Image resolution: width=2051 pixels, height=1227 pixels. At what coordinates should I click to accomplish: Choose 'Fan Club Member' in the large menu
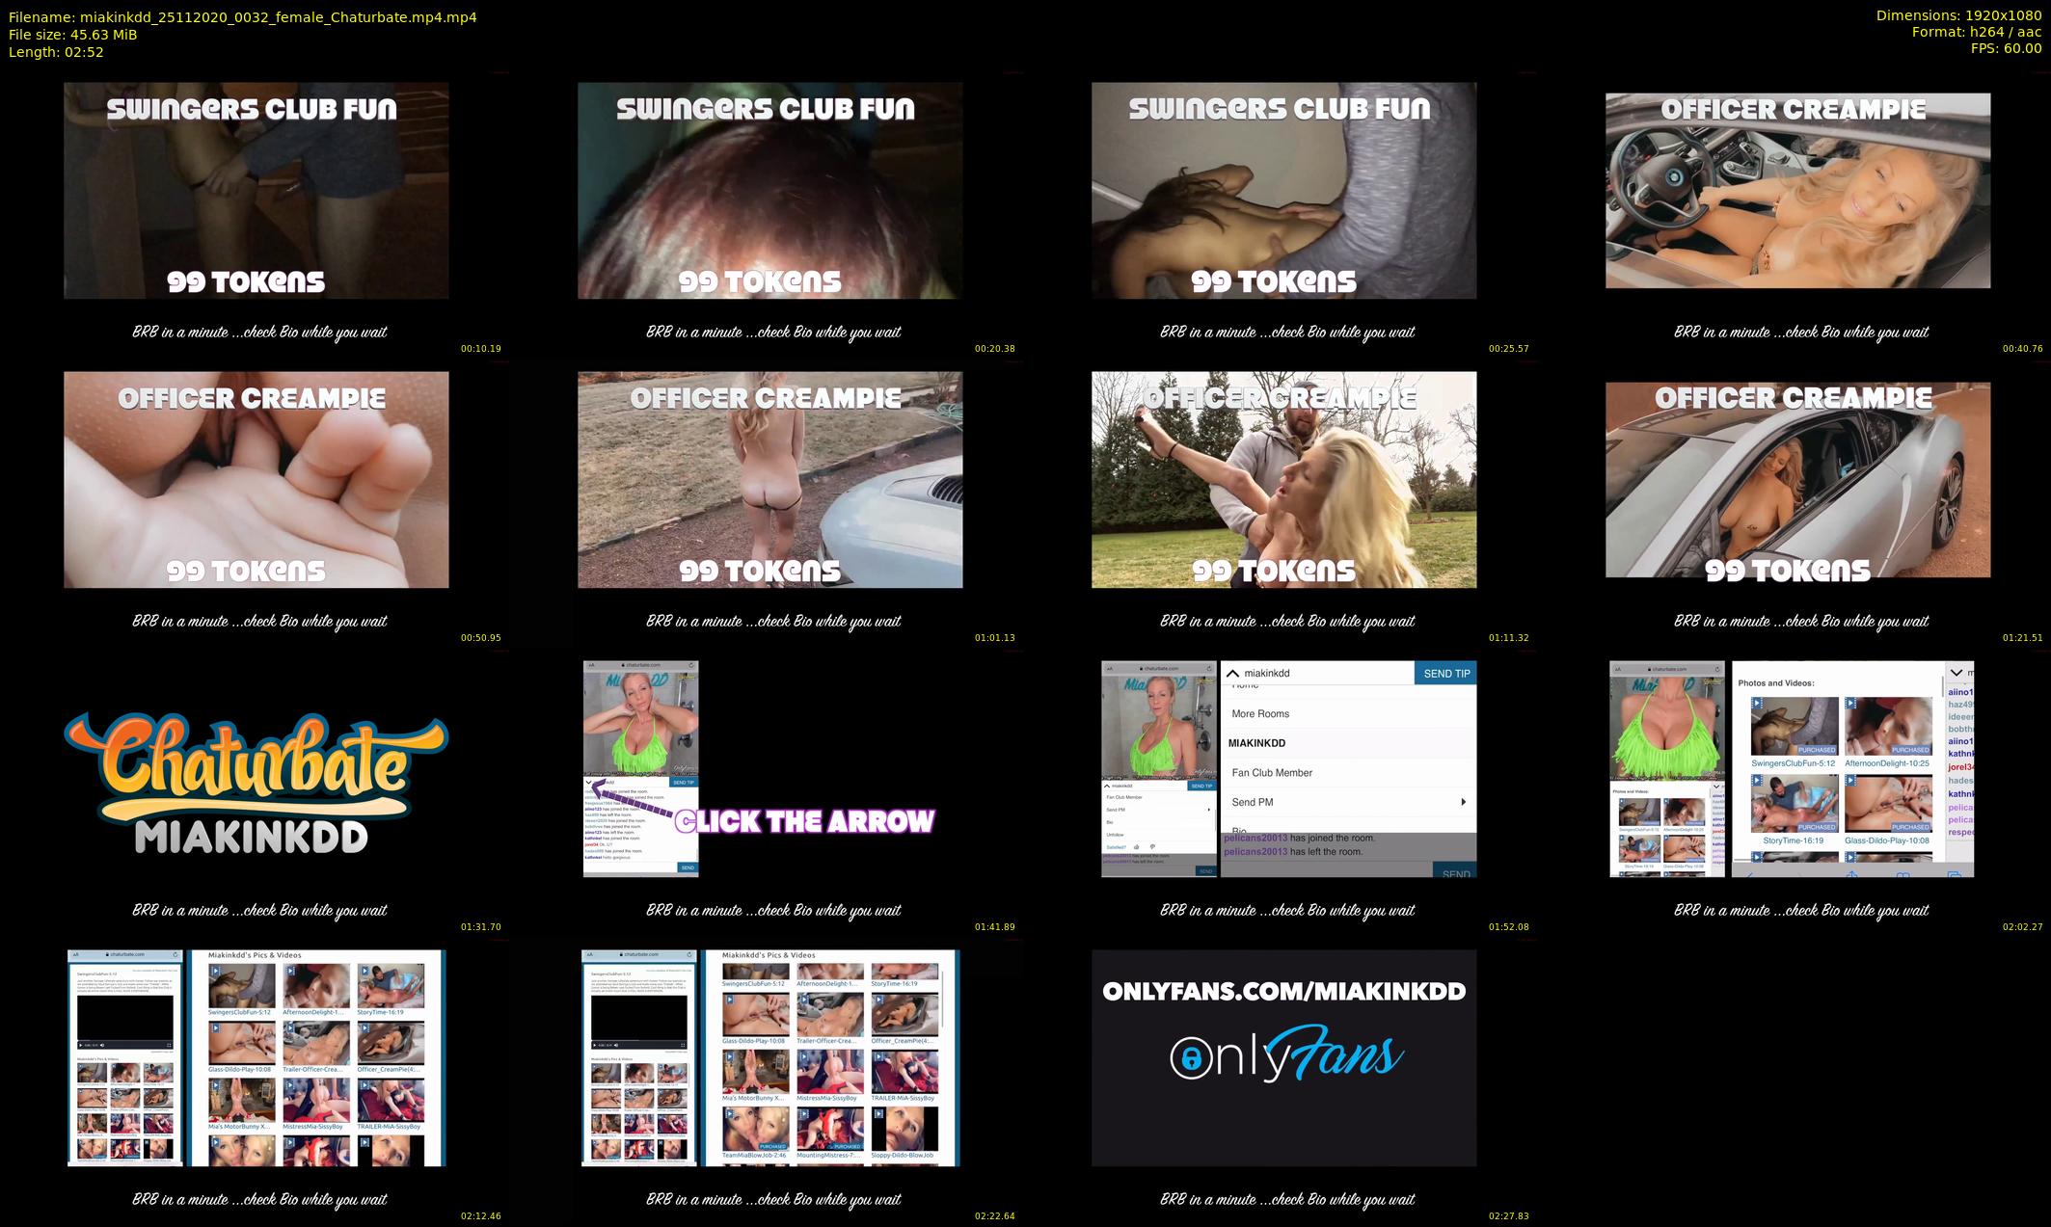pos(1272,772)
